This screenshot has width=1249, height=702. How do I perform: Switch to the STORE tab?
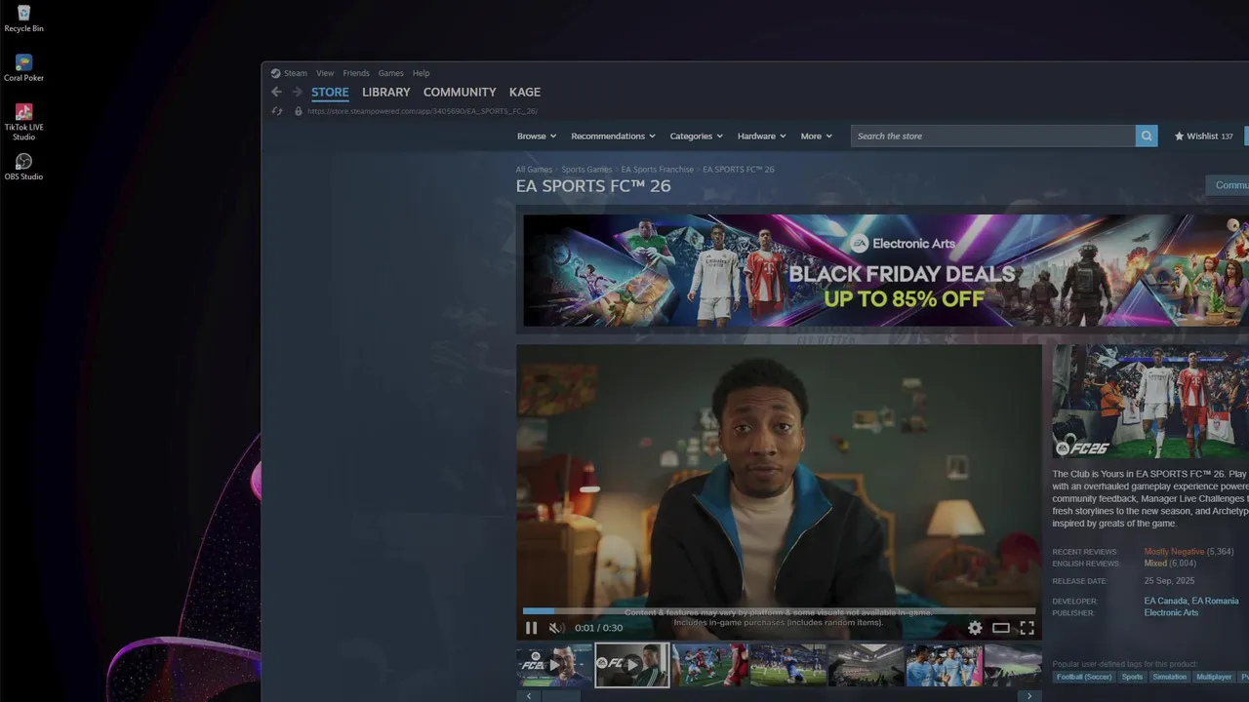[330, 93]
